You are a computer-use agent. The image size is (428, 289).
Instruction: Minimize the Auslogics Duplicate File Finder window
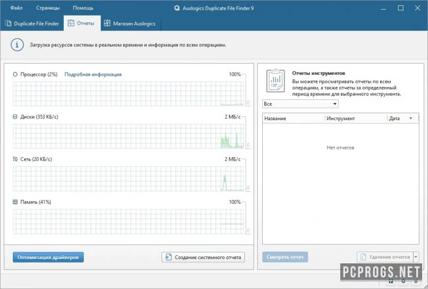coord(383,8)
